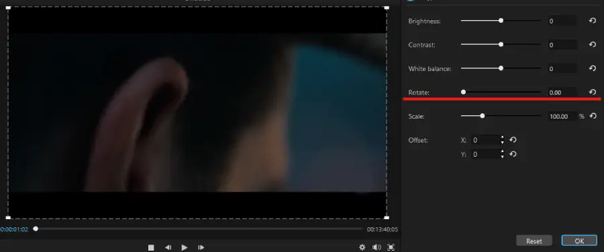Confirm changes with the OK button

coord(579,241)
